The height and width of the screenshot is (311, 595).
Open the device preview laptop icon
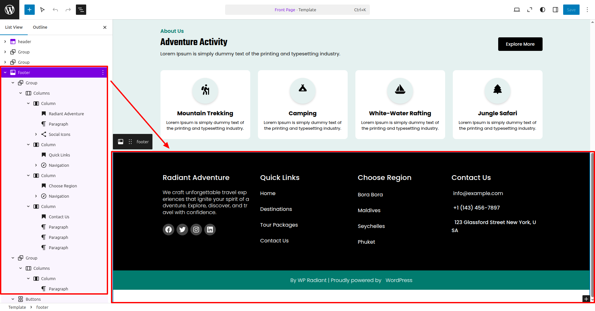(517, 10)
